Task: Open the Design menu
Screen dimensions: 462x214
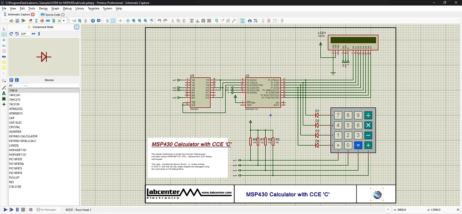Action: click(x=43, y=8)
